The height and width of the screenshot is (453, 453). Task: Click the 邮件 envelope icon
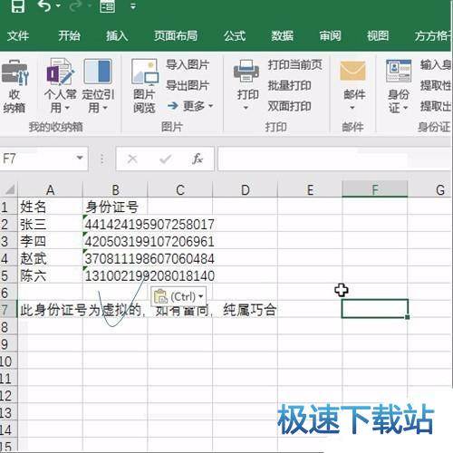tap(352, 72)
